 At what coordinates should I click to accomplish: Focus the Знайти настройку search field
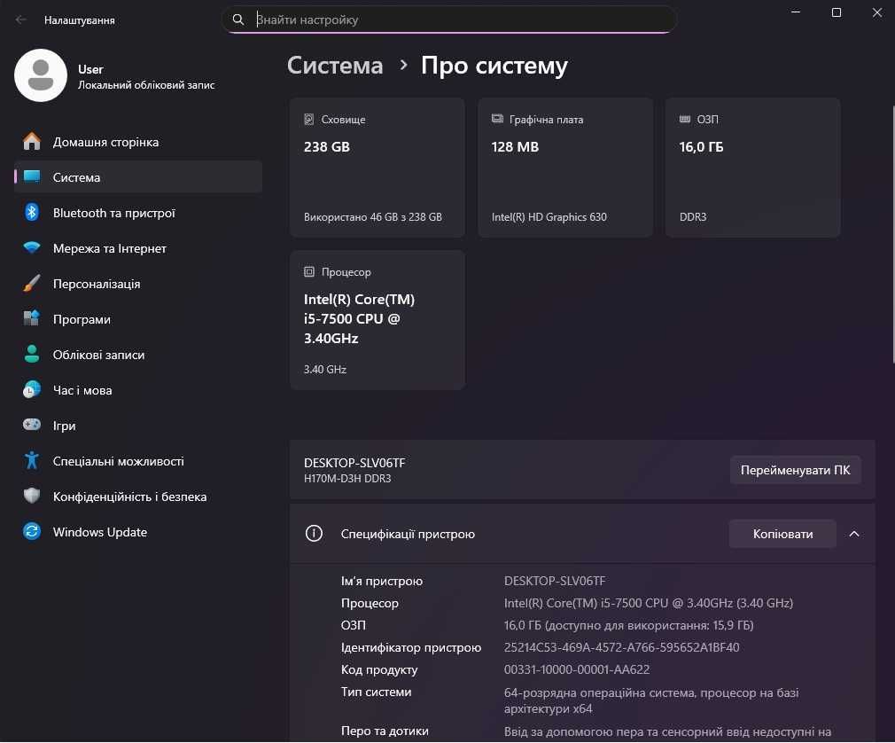pyautogui.click(x=448, y=20)
